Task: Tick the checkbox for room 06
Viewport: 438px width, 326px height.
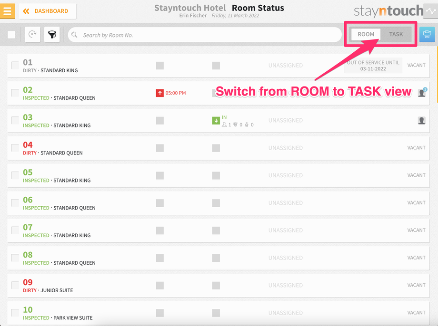Action: coord(15,203)
